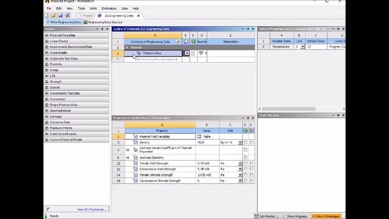Toggle Tensile Ultimate Strength suppression checkbox

pos(246,175)
